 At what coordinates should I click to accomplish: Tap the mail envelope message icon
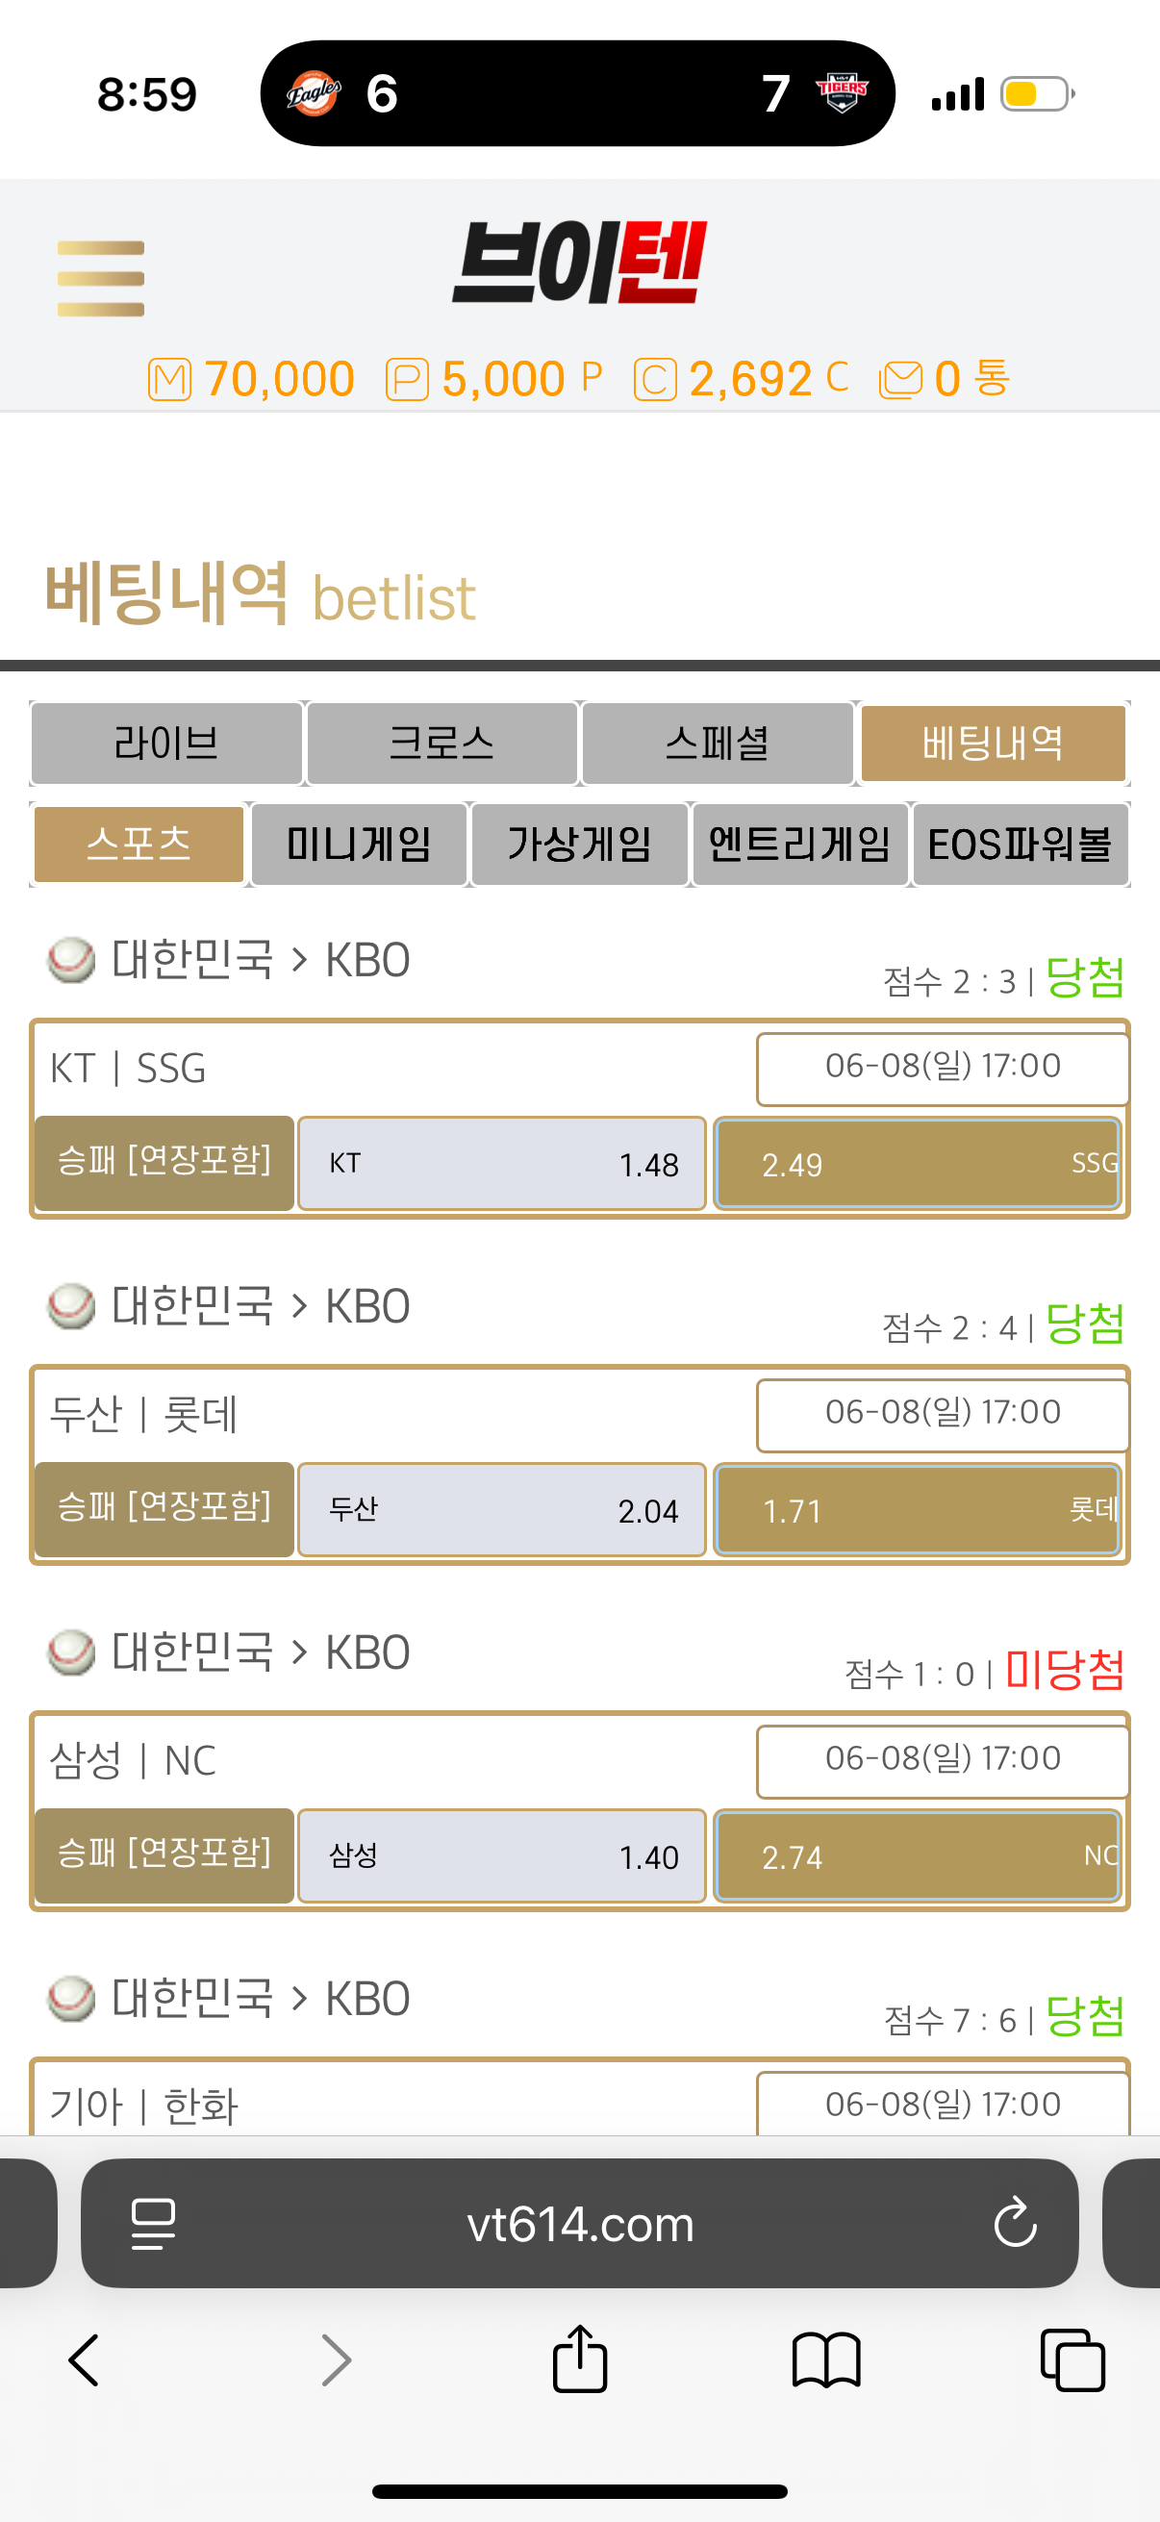900,380
